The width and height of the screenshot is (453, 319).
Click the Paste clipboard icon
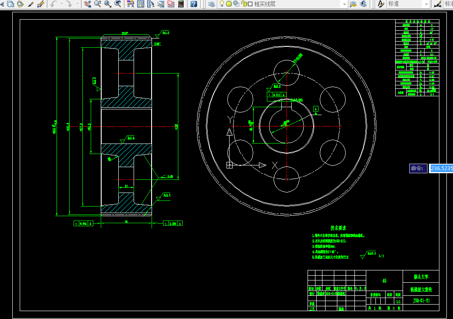pos(20,4)
